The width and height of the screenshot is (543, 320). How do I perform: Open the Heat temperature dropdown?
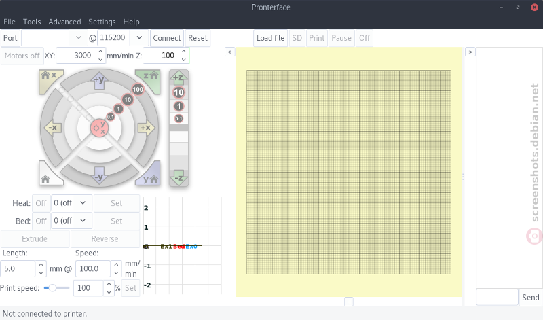[x=83, y=203]
